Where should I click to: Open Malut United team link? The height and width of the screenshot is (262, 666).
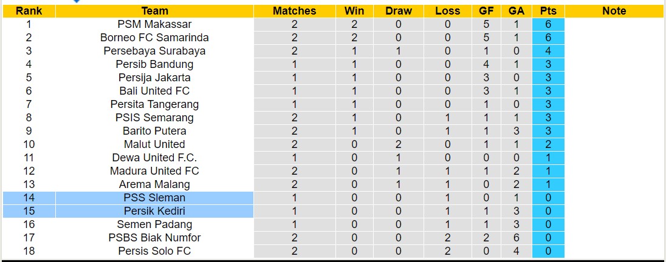tap(154, 144)
